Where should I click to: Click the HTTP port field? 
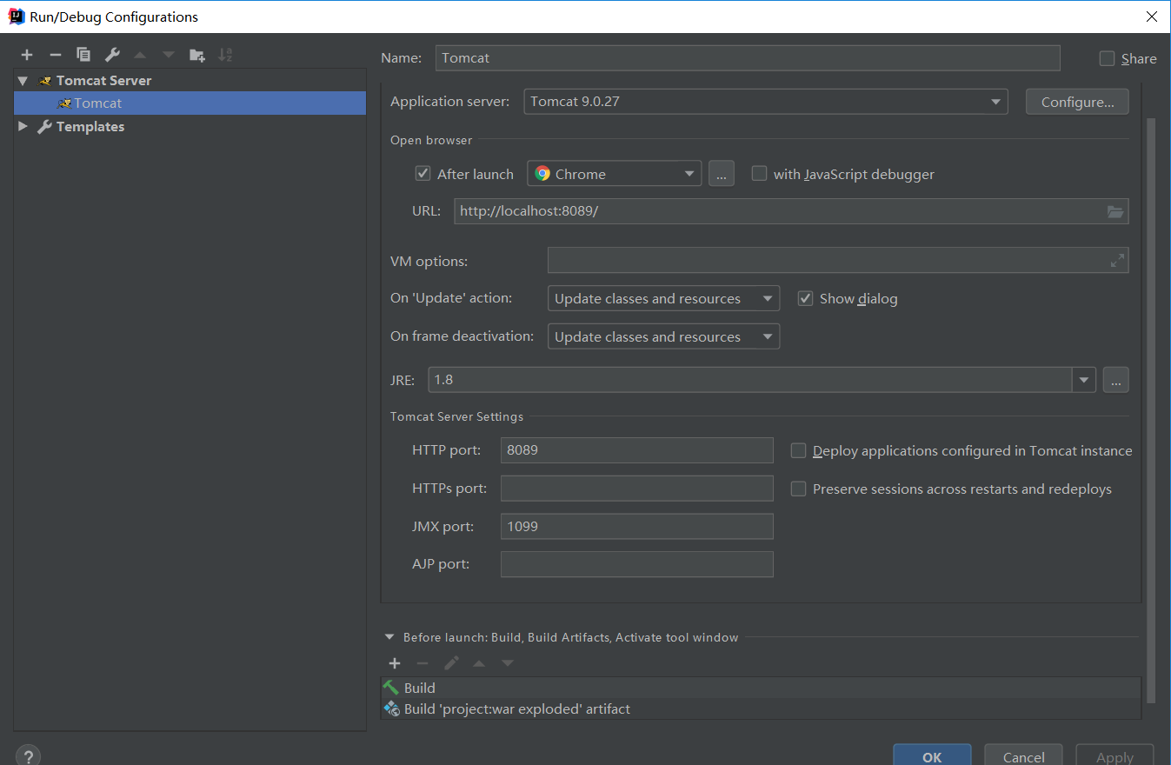tap(637, 450)
